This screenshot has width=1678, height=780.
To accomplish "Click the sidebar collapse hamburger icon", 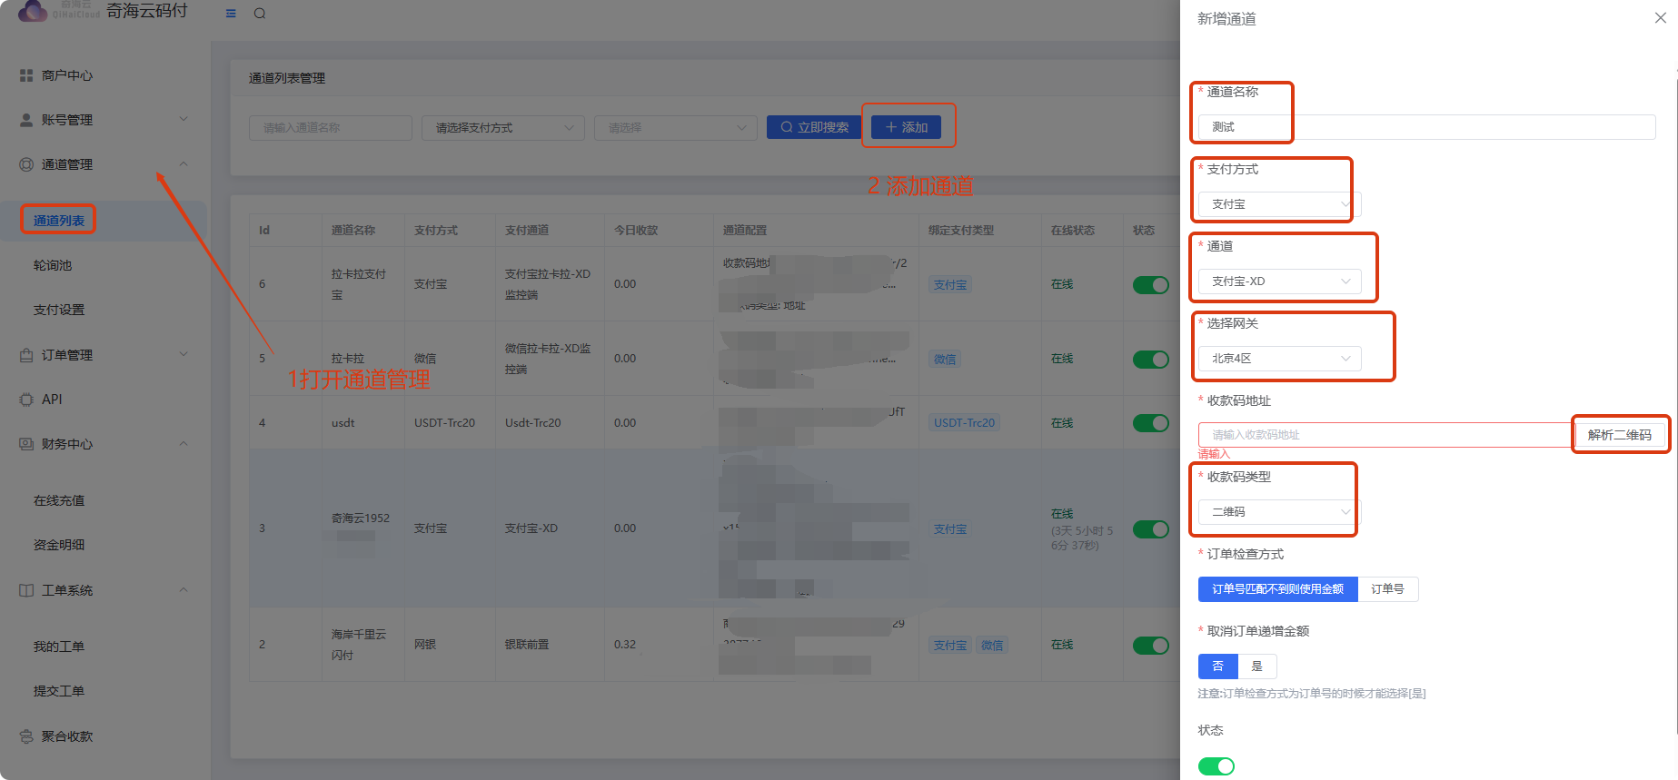I will pyautogui.click(x=231, y=14).
